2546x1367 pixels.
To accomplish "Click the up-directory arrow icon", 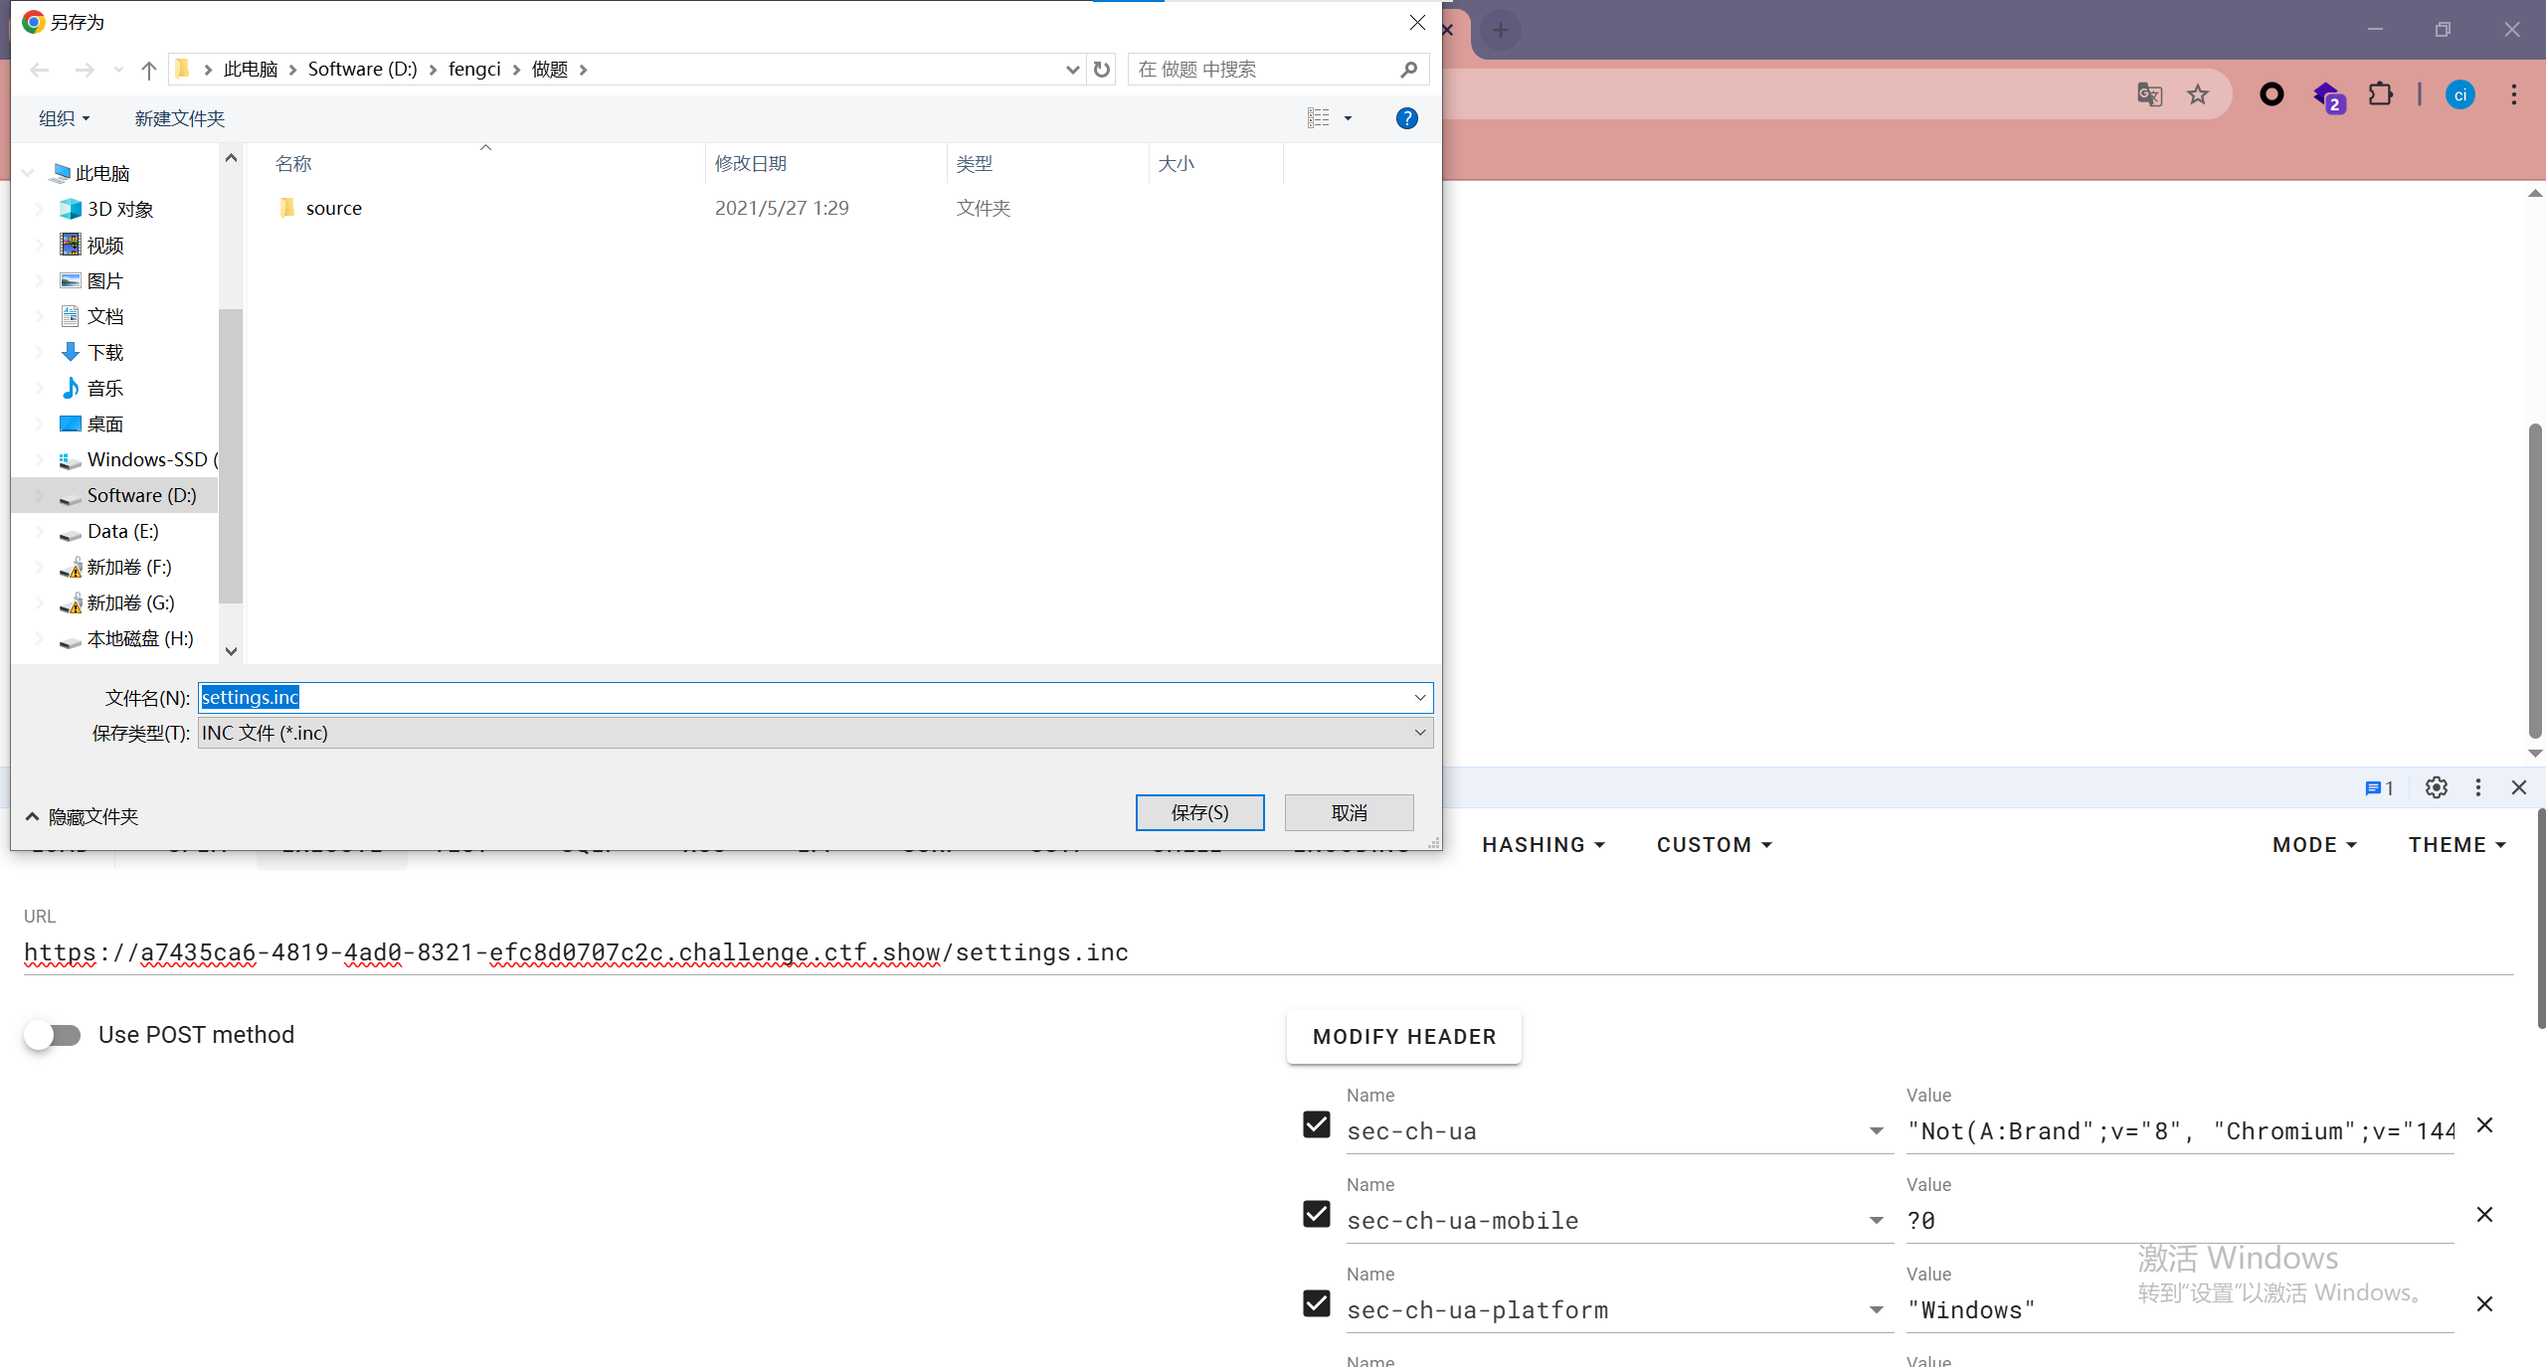I will (149, 70).
